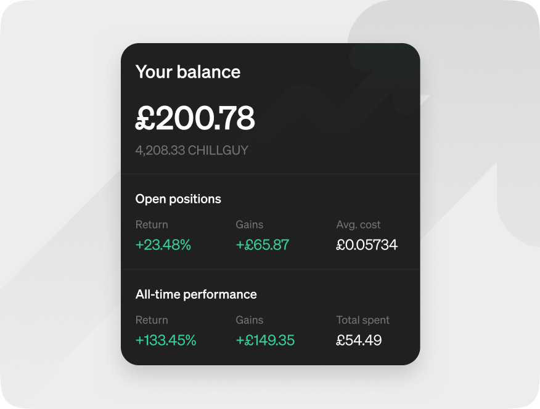Select the +£149.35 all-time gains value

click(265, 340)
